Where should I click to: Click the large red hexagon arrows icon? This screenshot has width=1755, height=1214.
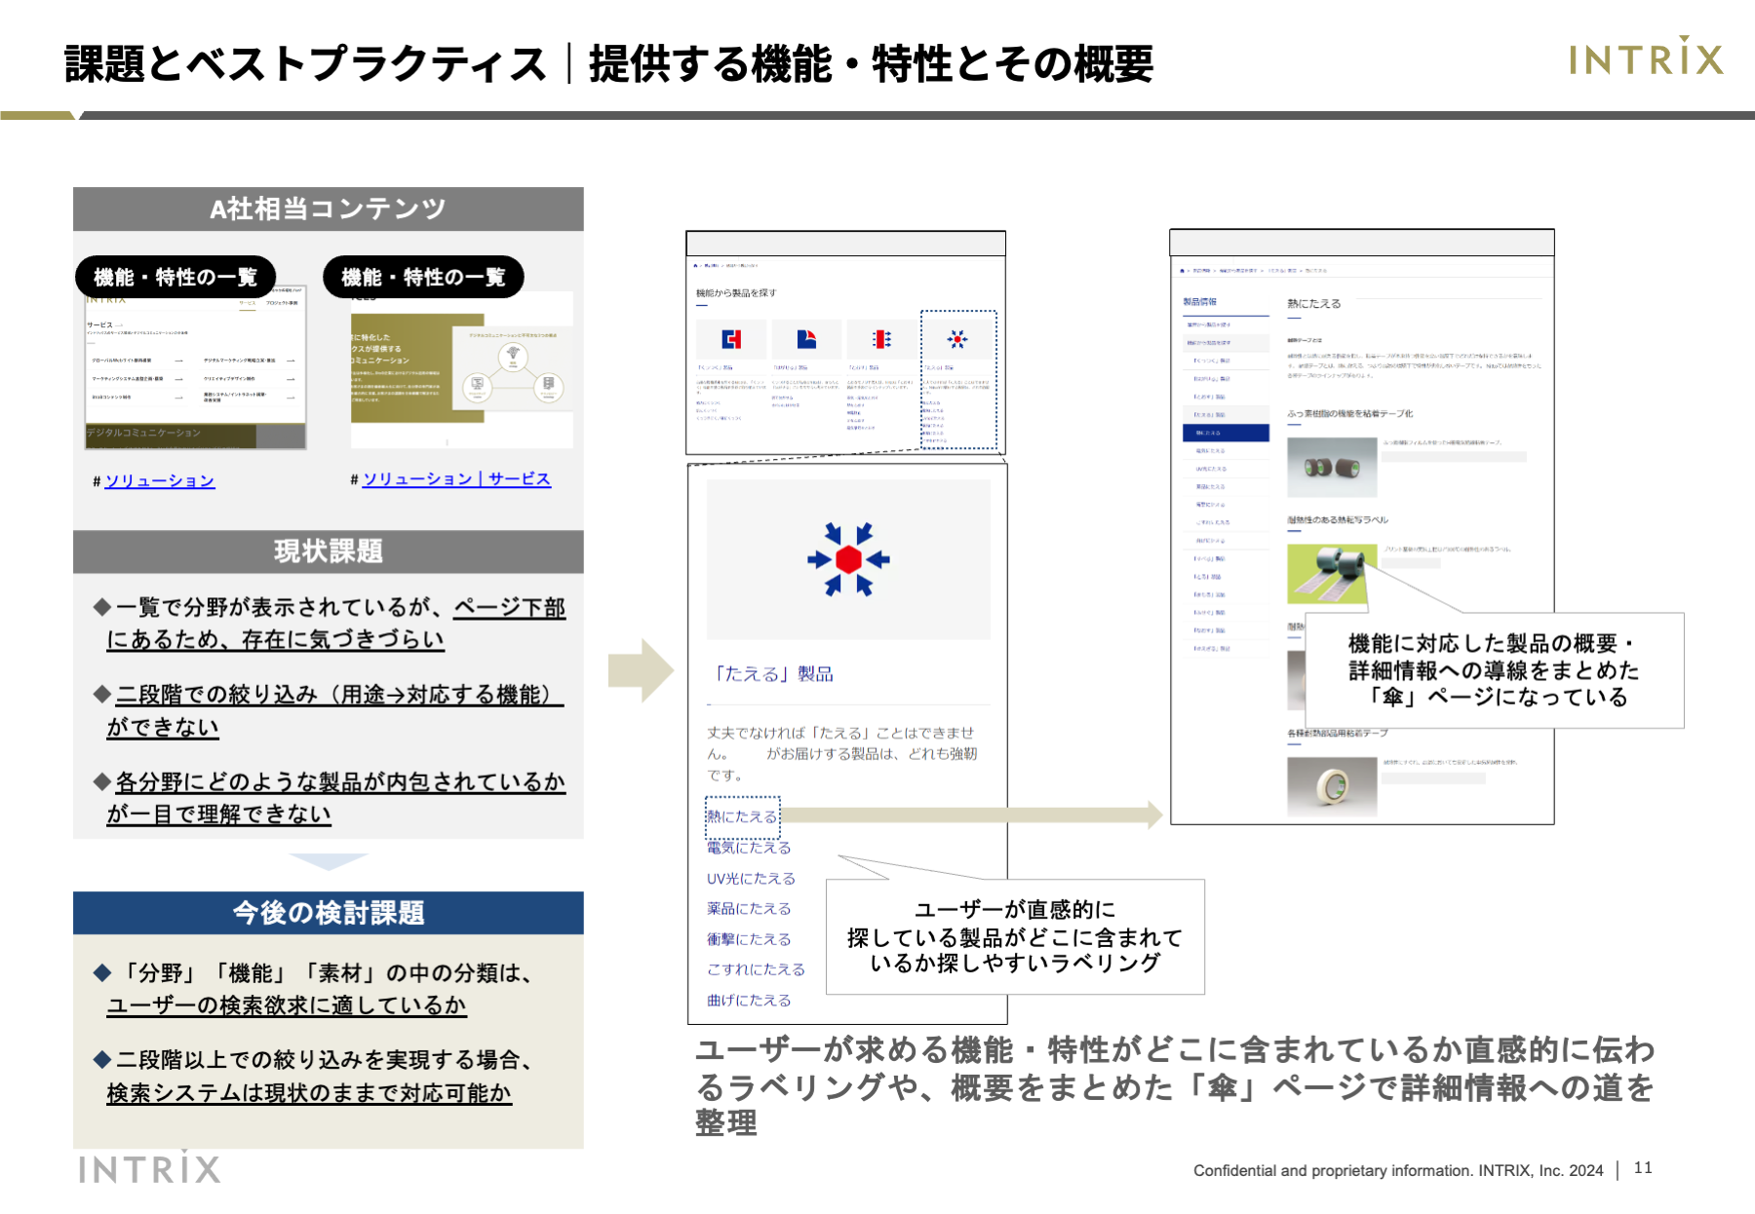click(x=848, y=559)
